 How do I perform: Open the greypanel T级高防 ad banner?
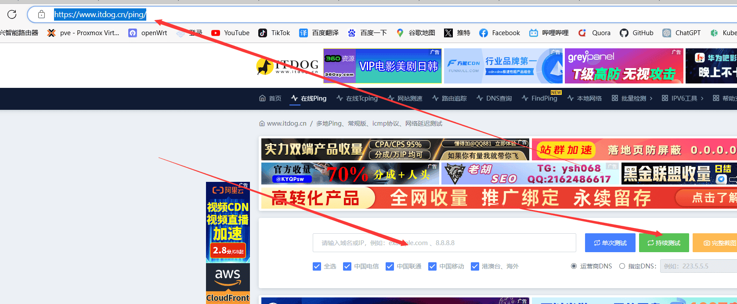pos(624,66)
